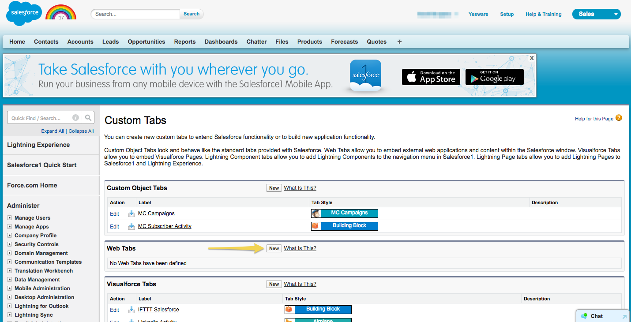Open the Google Play download badge
Screen dimensions: 631x322
[x=495, y=77]
